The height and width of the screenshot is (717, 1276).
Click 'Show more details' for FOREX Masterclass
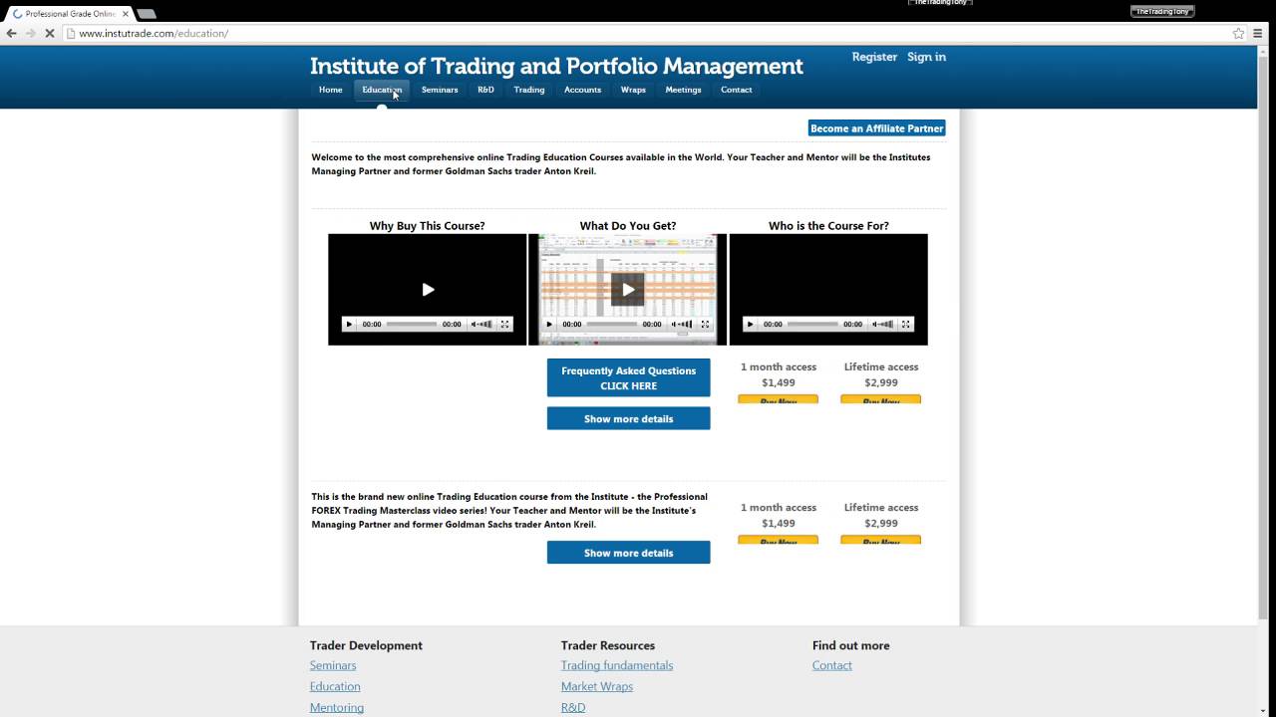pyautogui.click(x=629, y=553)
